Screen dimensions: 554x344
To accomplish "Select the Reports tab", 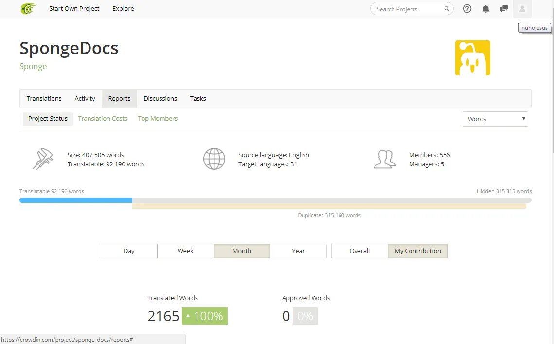I will (x=120, y=99).
